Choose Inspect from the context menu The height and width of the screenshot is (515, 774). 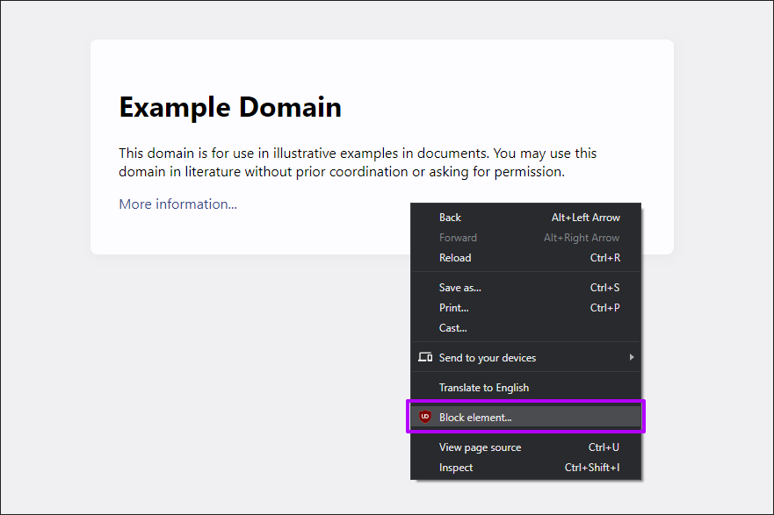point(456,468)
